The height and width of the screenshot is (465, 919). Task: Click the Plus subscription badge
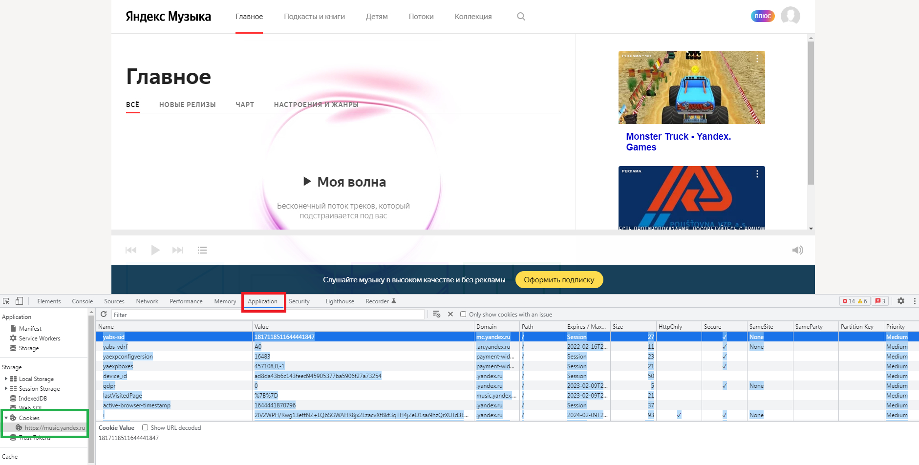tap(763, 16)
